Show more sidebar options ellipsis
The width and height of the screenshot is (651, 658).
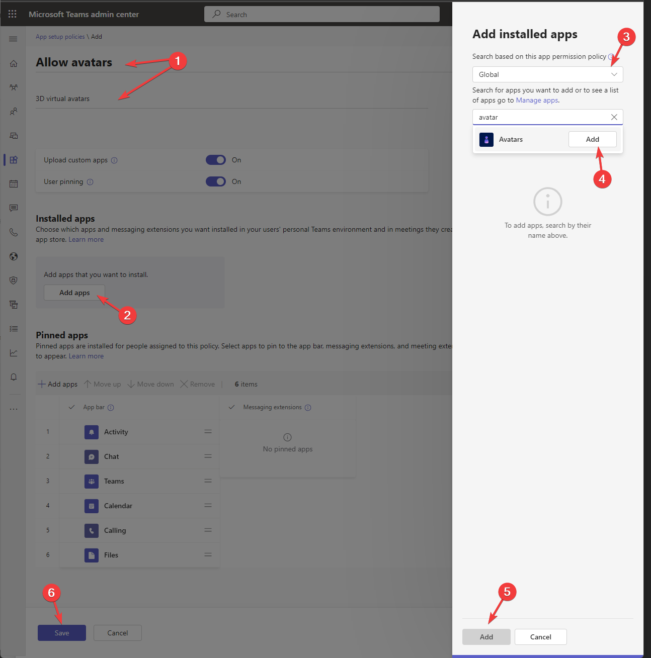14,409
